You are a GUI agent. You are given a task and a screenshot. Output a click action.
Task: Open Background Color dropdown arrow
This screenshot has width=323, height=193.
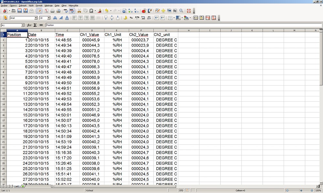[x=182, y=18]
